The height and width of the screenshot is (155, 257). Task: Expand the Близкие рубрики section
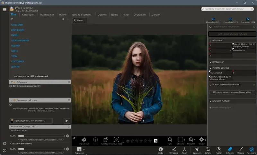point(211,101)
